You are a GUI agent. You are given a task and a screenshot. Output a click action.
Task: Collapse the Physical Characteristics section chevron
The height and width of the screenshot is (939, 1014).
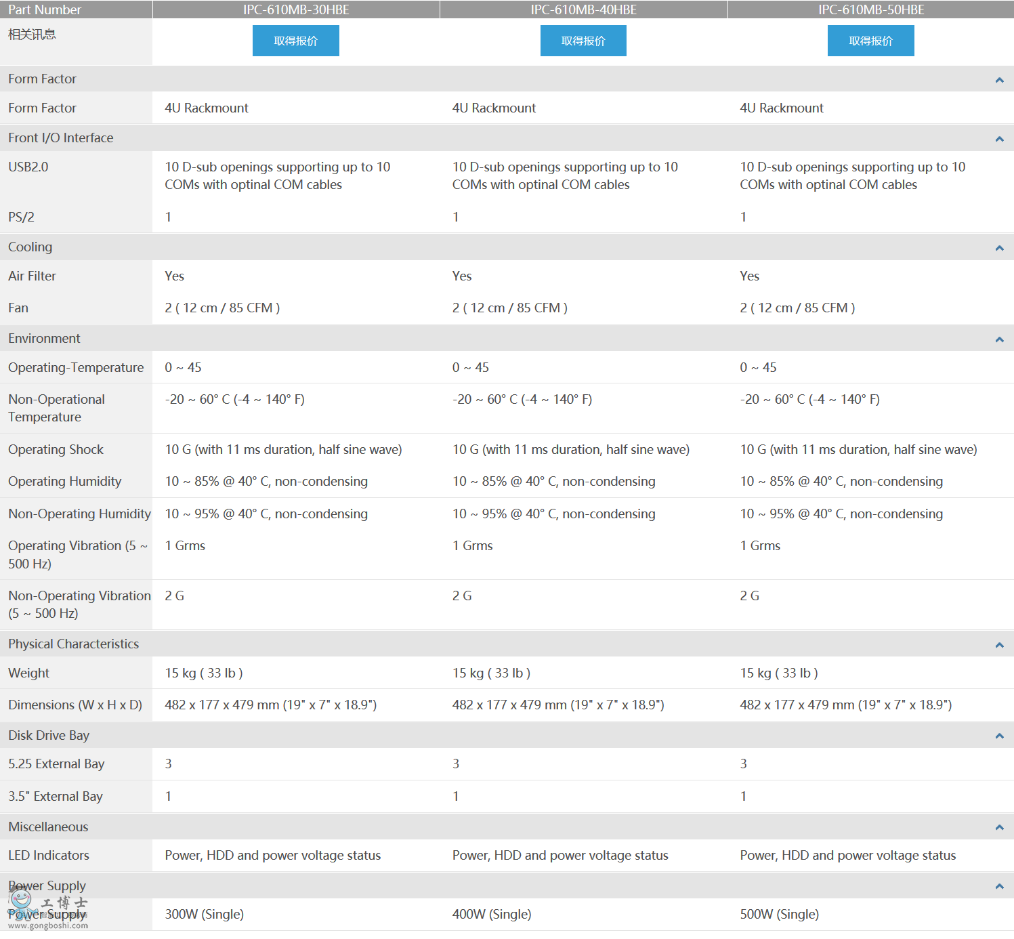click(999, 645)
